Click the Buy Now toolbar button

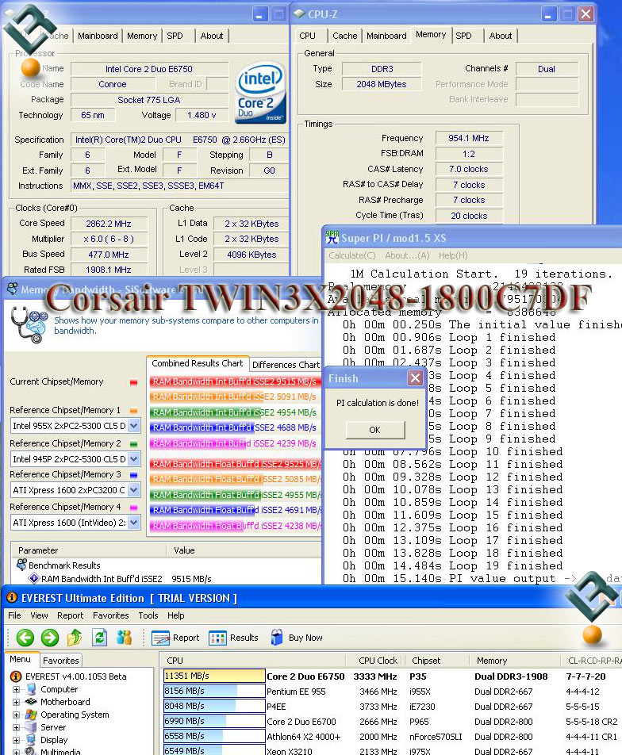pos(296,638)
